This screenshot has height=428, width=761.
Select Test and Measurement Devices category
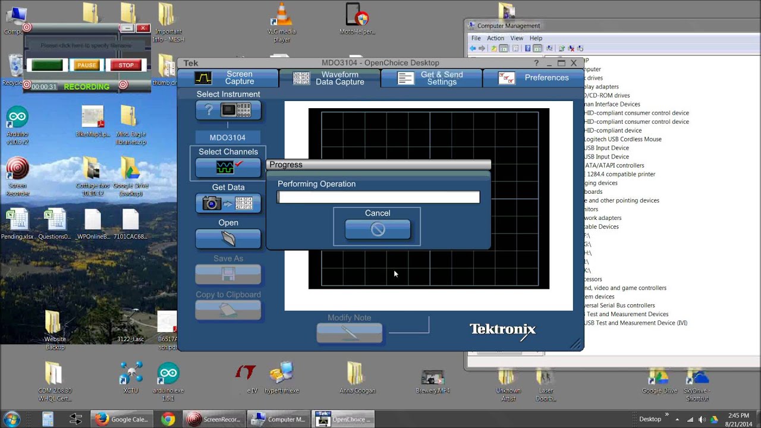coord(626,314)
